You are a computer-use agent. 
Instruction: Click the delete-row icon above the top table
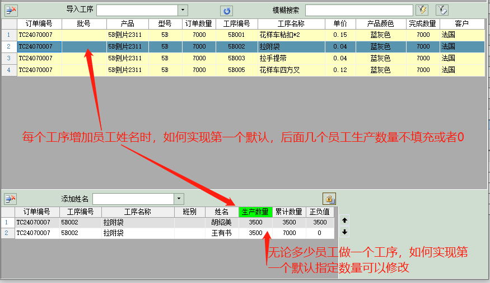(11, 10)
